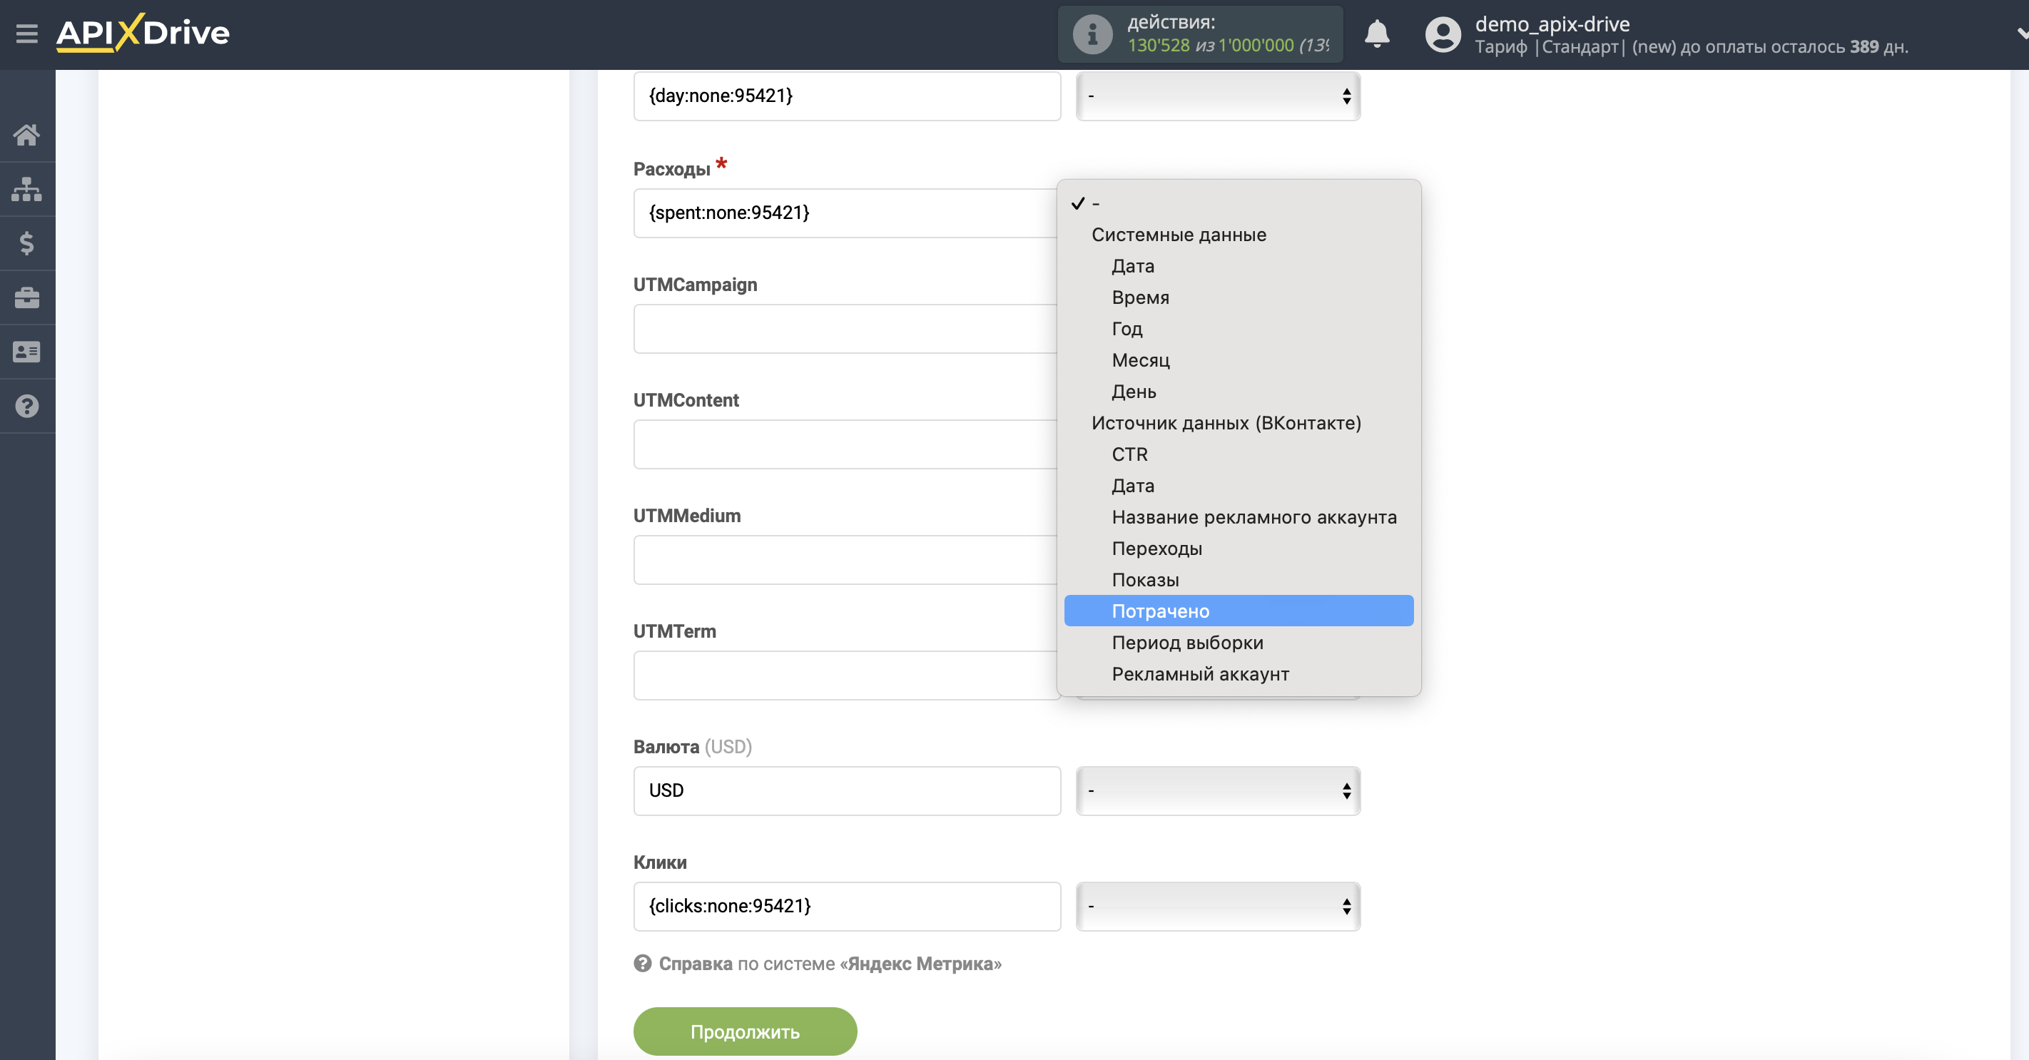Viewport: 2029px width, 1060px height.
Task: Click the Клики {clicks:none:95421} input field
Action: coord(847,907)
